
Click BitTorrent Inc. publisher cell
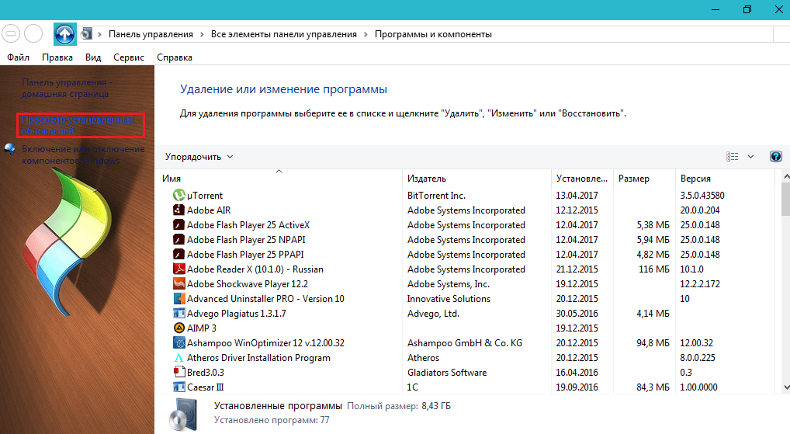(x=436, y=196)
